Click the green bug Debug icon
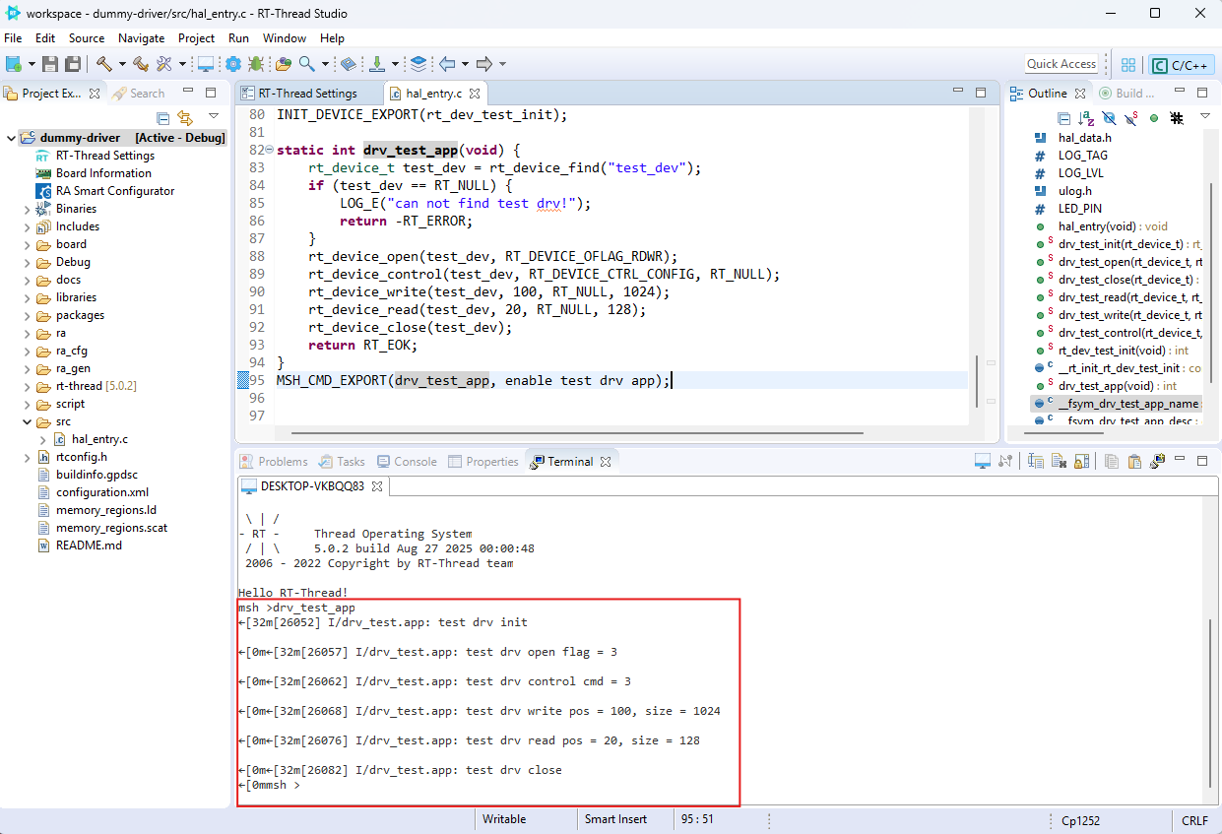1222x834 pixels. [x=256, y=64]
